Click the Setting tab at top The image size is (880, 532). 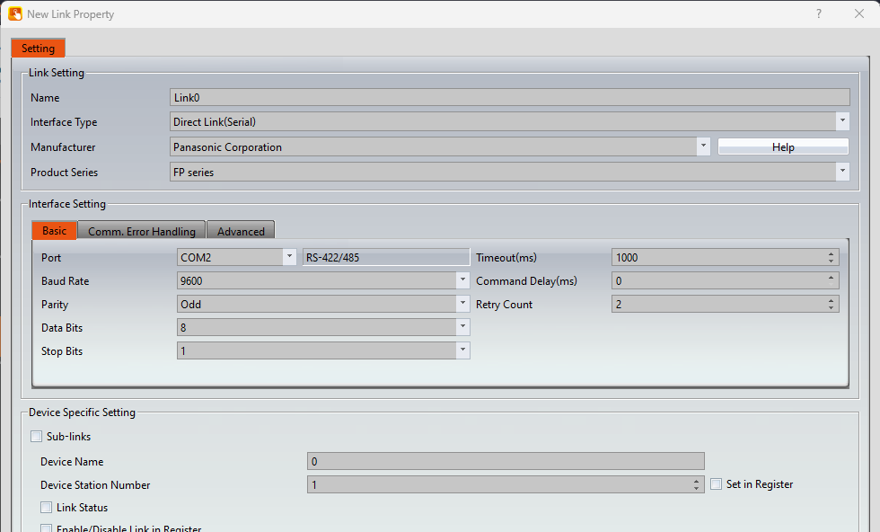tap(38, 49)
